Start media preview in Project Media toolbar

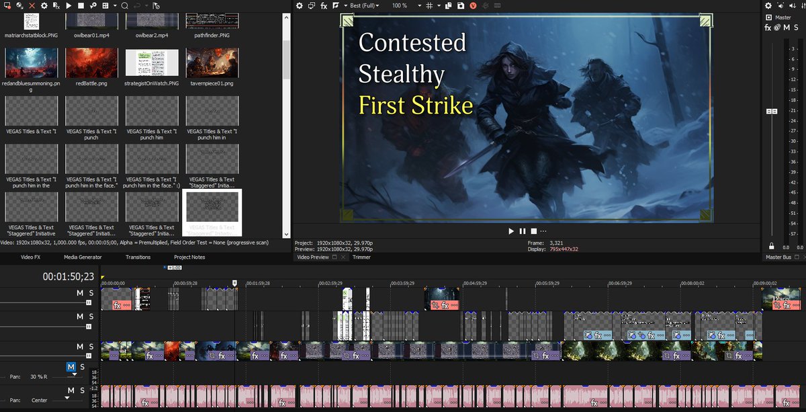coord(69,5)
